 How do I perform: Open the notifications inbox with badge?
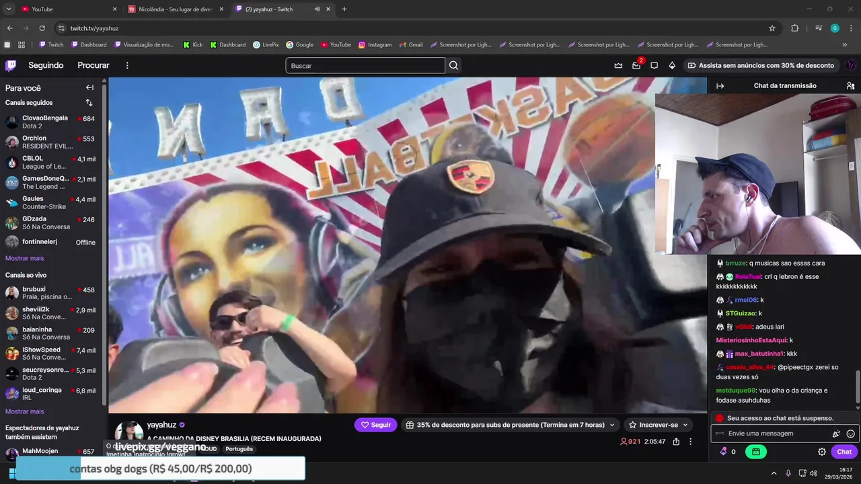[x=636, y=65]
